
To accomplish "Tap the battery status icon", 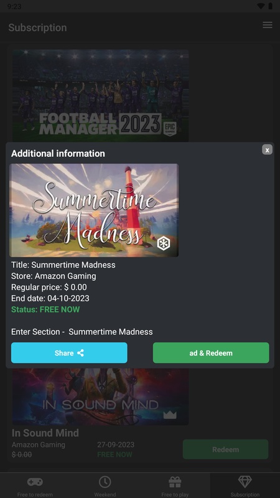I will coord(270,6).
